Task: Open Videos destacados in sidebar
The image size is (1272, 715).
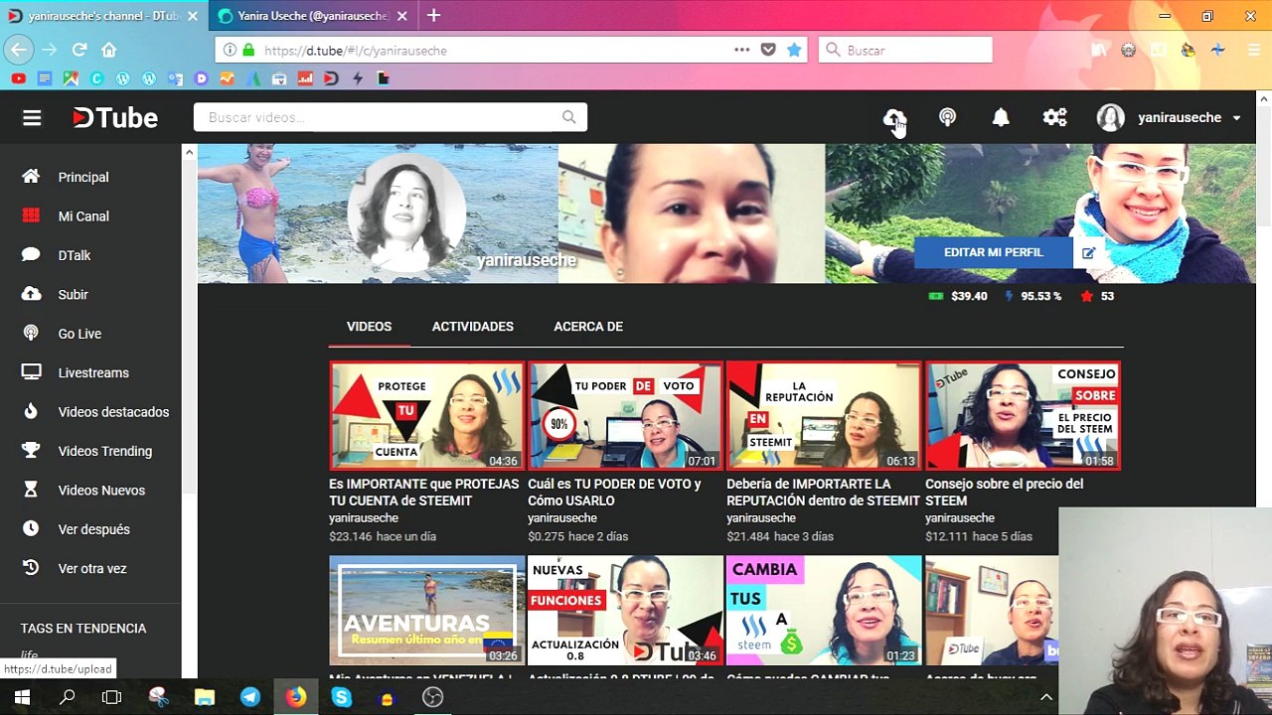Action: 113,412
